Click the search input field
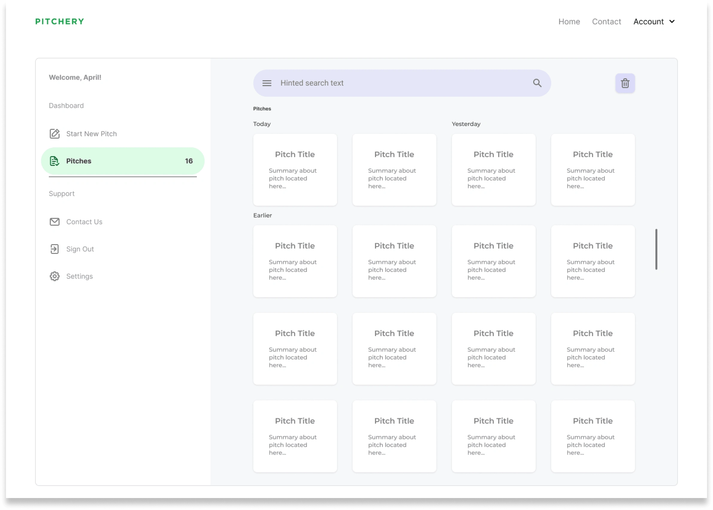Viewport: 713px width, 510px height. point(401,83)
